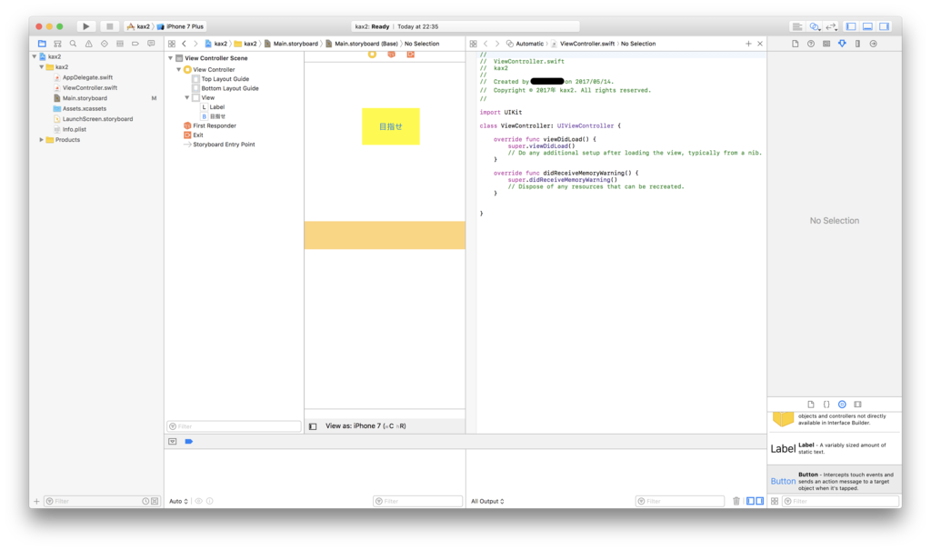Clear the console with trash icon
Viewport: 931px width, 550px height.
coord(736,501)
